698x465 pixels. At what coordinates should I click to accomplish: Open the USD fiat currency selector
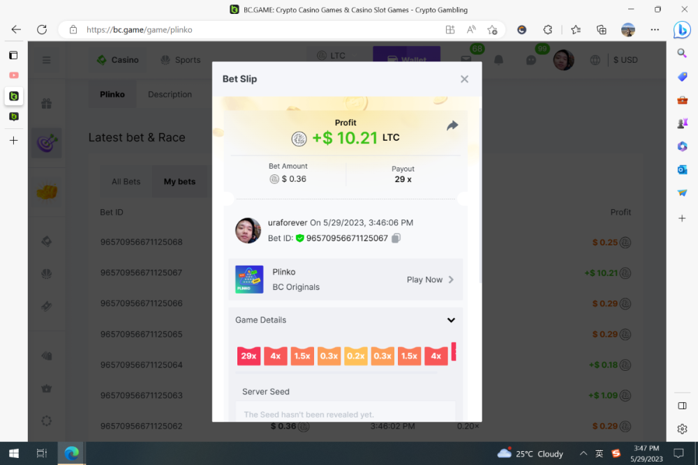625,60
